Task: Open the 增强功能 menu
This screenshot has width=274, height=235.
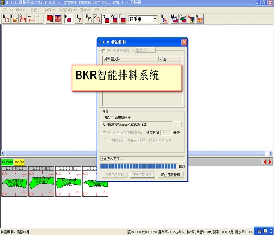Action: (68, 10)
